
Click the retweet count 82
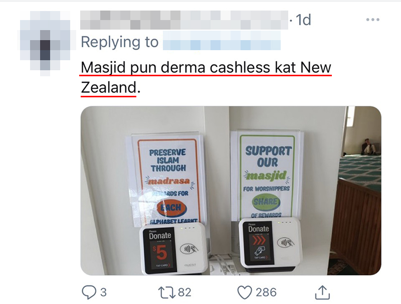(184, 292)
